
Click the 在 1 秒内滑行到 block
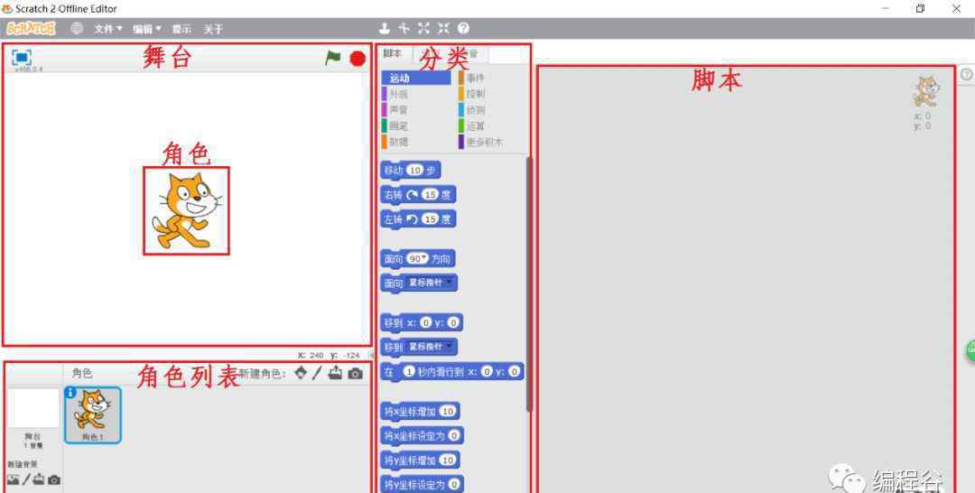[452, 372]
